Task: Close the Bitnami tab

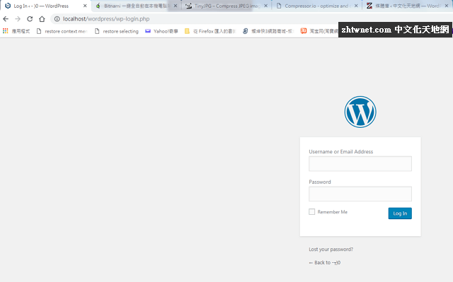Action: click(176, 6)
